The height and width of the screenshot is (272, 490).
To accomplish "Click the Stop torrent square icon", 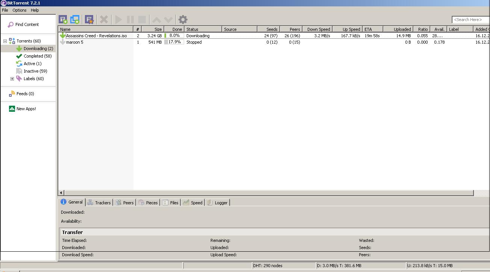I will pyautogui.click(x=142, y=20).
